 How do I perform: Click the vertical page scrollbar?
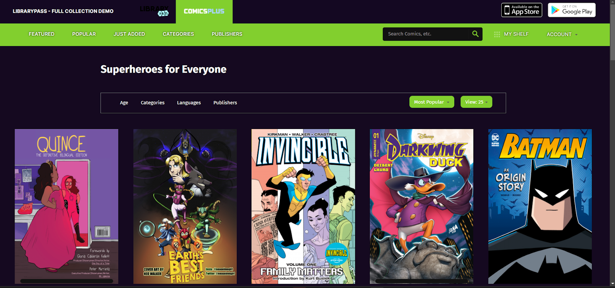pos(612,31)
